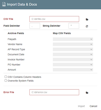
Task: Select the Invoice Number mapping dropdown
Action: (73, 59)
